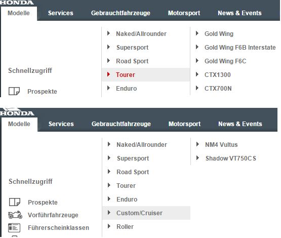Open Modelle tab in the Custom/Cruiser screenshot
Image resolution: width=281 pixels, height=238 pixels.
19,124
